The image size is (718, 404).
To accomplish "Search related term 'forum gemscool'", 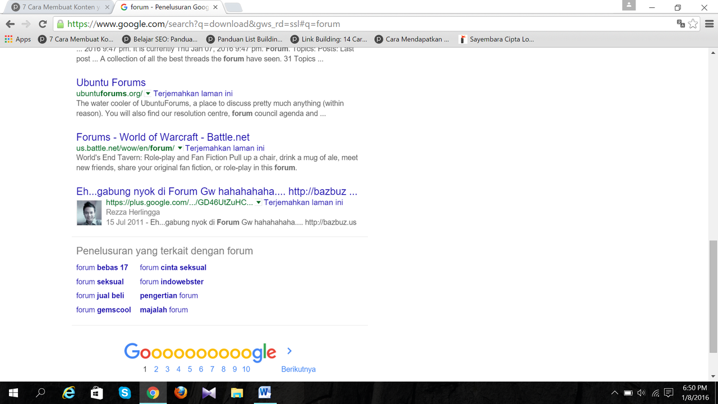I will [104, 310].
